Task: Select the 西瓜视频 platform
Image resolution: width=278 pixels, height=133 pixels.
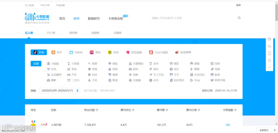Action: pos(134,52)
